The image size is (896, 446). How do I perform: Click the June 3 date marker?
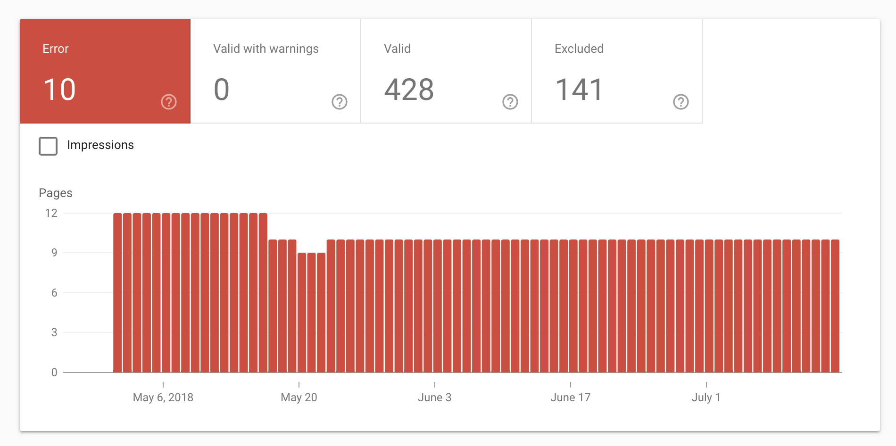point(434,397)
